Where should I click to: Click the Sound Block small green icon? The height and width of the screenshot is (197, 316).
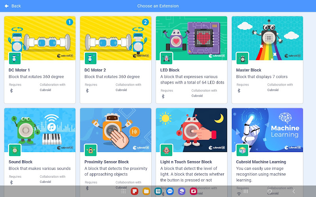tap(15, 150)
